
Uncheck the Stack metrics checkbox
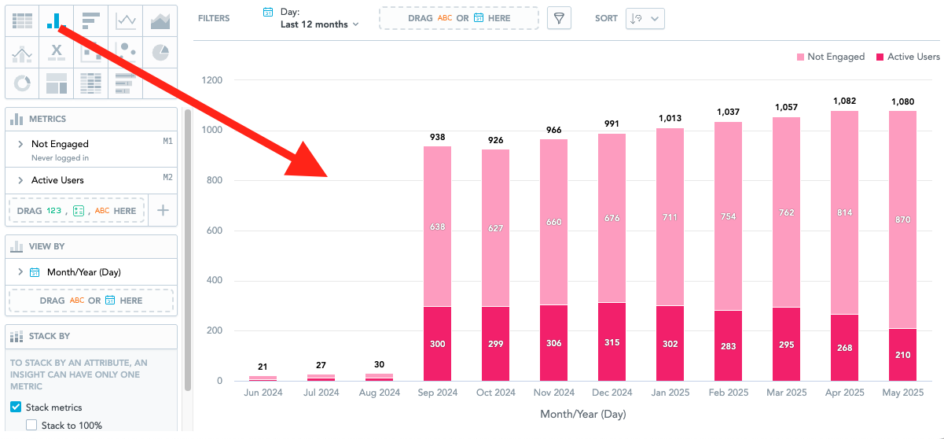[16, 408]
